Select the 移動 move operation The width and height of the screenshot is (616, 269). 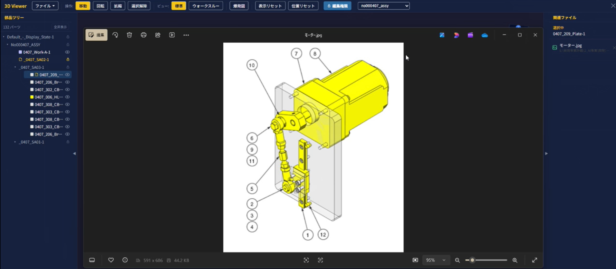83,6
